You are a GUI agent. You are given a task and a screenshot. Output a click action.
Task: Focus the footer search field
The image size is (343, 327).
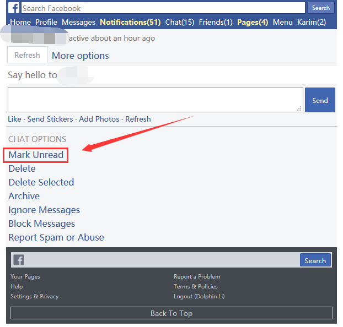(x=162, y=260)
